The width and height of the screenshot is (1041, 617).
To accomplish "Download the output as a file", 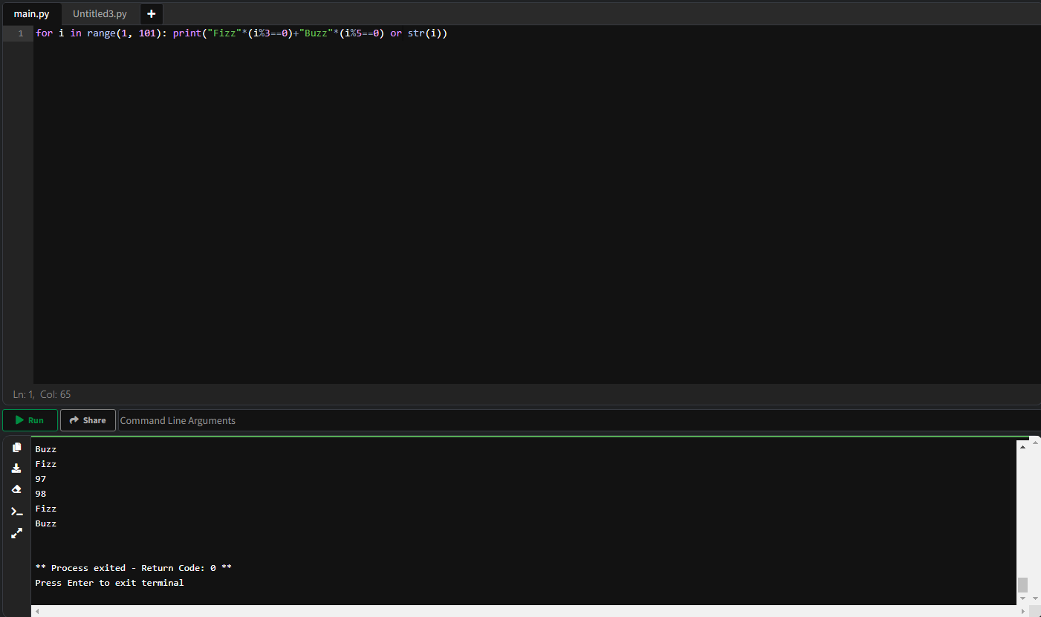I will coord(16,468).
